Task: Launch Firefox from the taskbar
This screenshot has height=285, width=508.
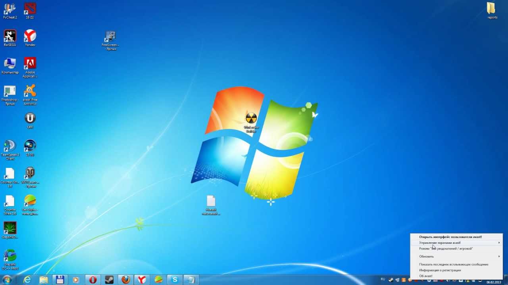Action: [126, 280]
